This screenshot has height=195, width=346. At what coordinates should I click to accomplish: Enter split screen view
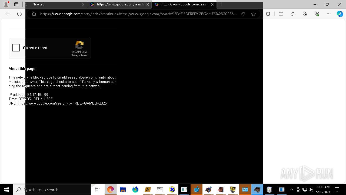point(281,14)
